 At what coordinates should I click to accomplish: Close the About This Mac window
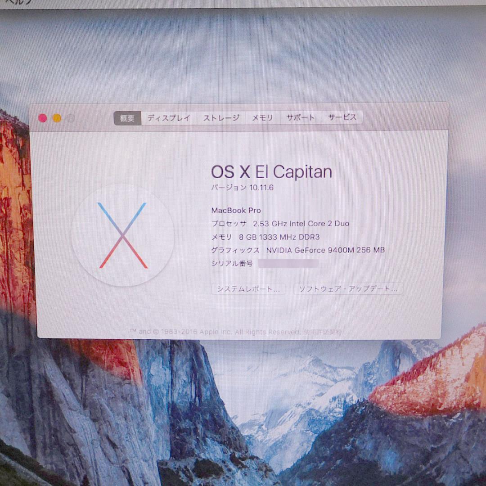point(42,118)
